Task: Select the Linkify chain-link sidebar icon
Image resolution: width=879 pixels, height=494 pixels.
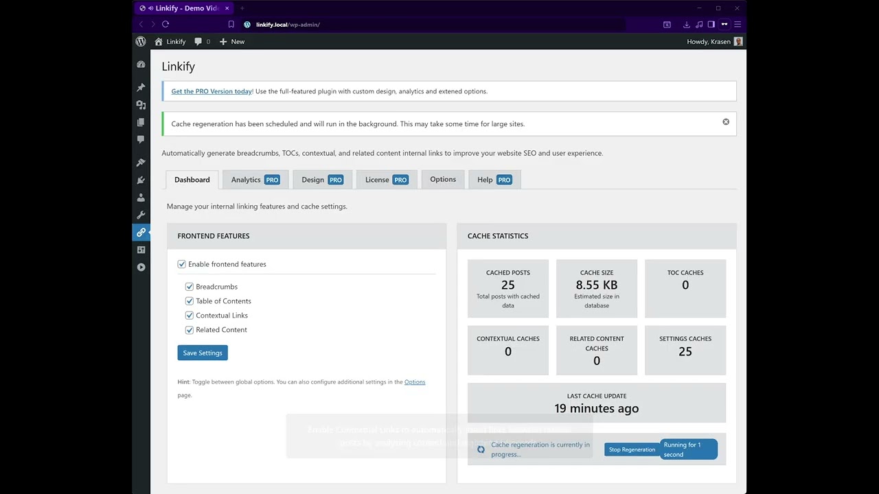Action: click(x=141, y=233)
